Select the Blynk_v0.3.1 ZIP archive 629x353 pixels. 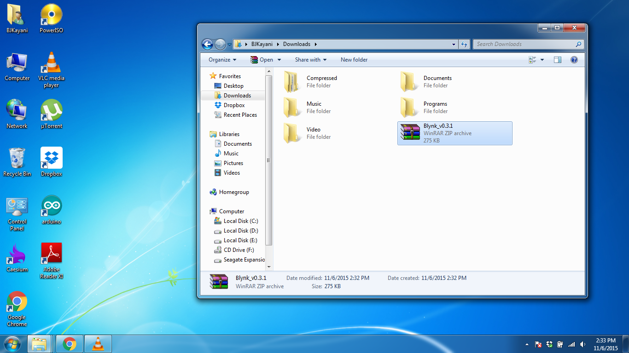click(x=455, y=133)
